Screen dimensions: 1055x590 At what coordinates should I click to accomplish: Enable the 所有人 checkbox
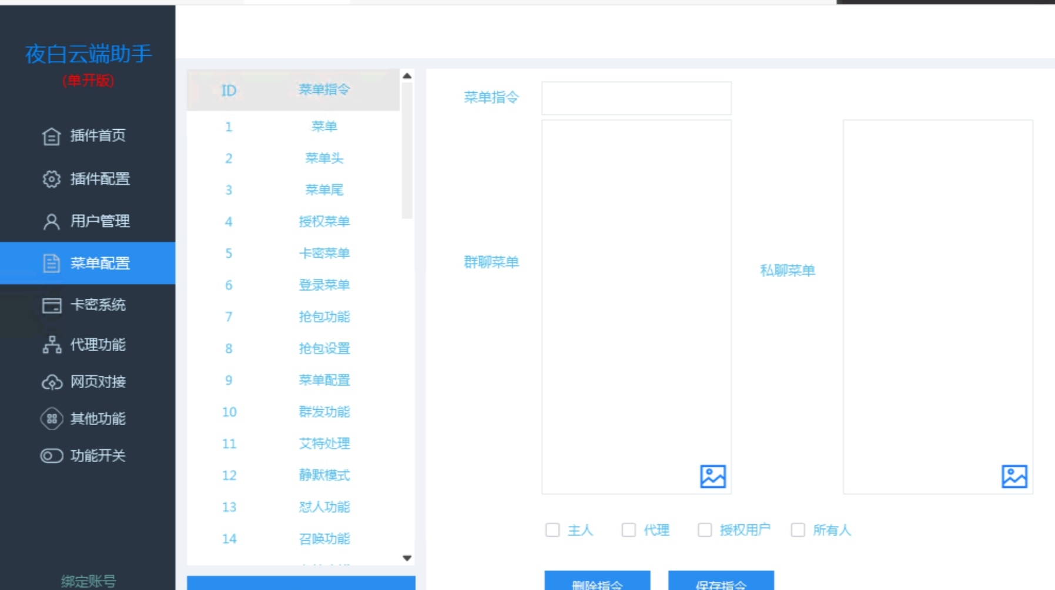pos(798,530)
